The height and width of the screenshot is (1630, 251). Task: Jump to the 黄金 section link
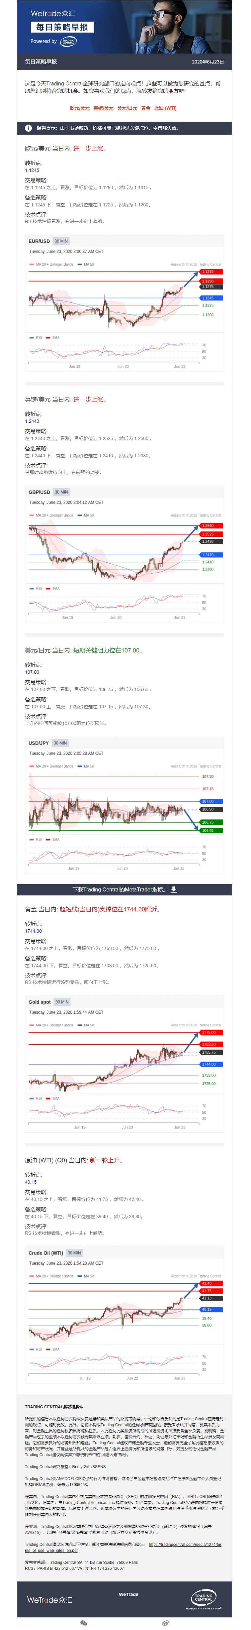click(x=146, y=108)
